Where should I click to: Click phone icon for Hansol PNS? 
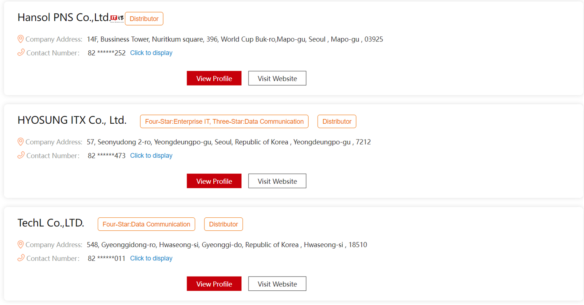point(21,52)
